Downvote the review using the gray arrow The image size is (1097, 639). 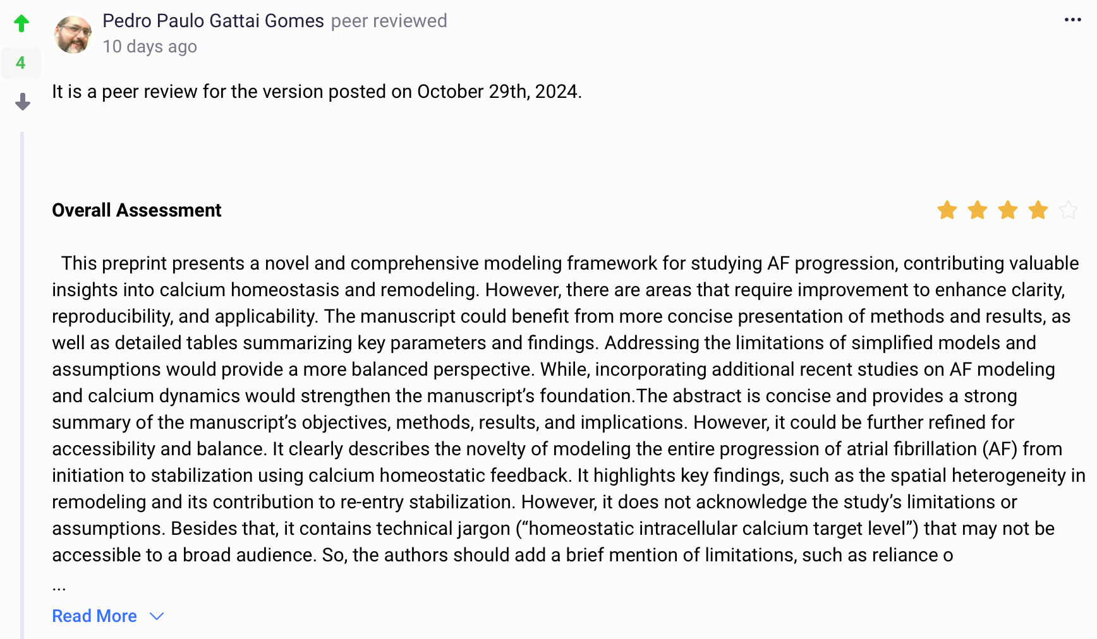click(22, 101)
